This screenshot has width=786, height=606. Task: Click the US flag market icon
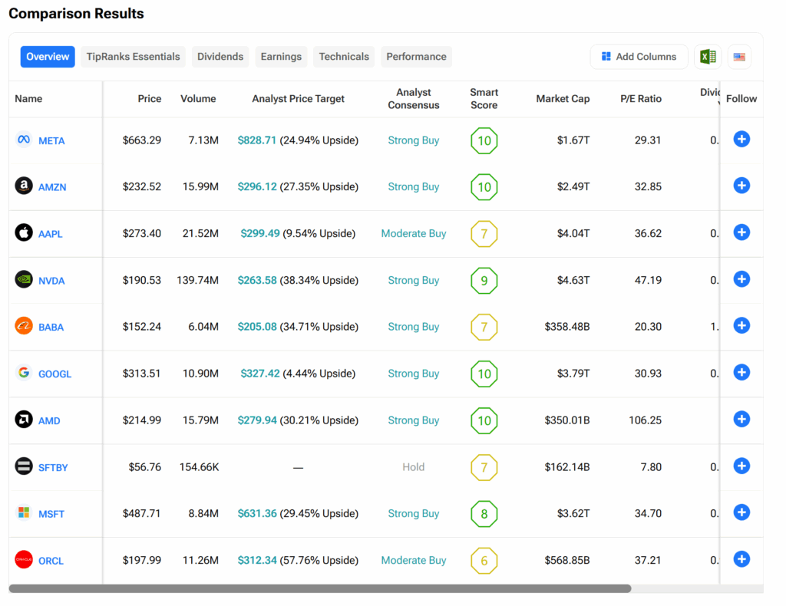pos(739,57)
